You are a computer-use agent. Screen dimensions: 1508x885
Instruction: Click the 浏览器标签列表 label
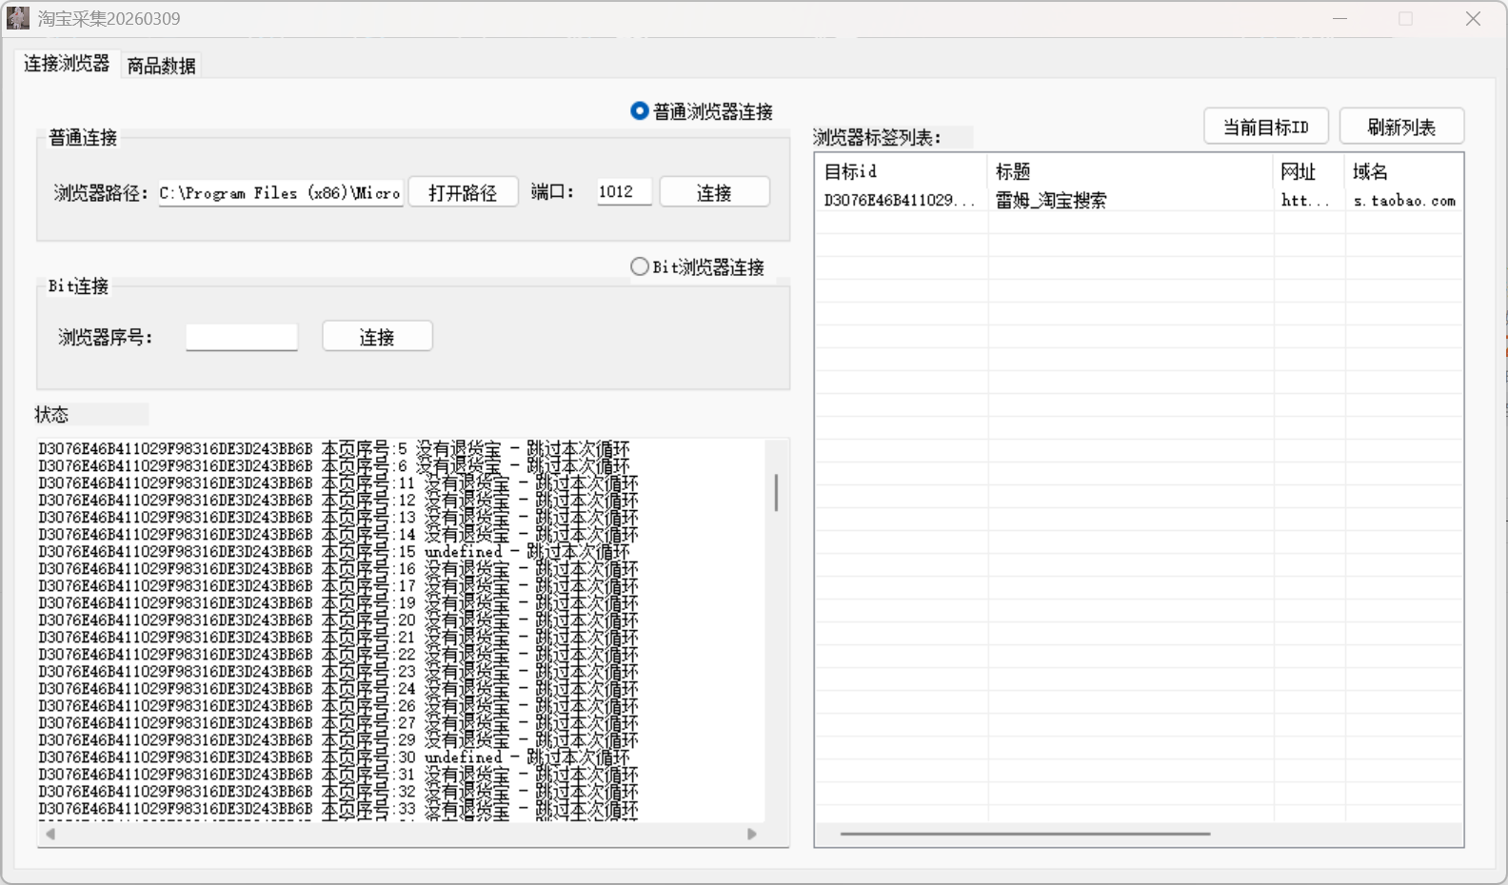[877, 137]
